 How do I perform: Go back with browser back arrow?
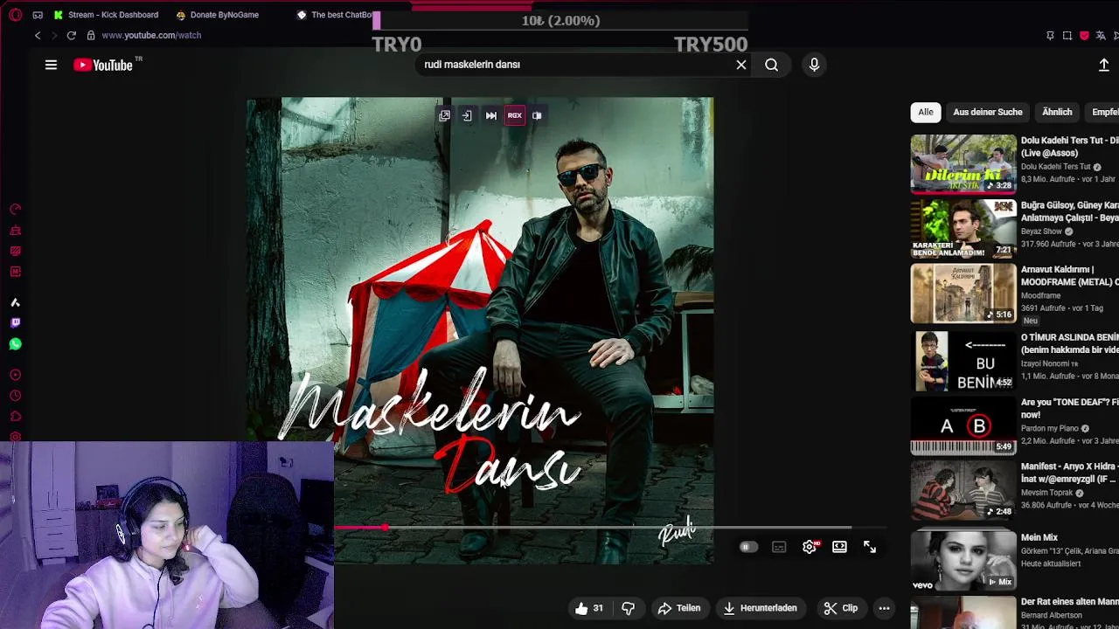[38, 35]
